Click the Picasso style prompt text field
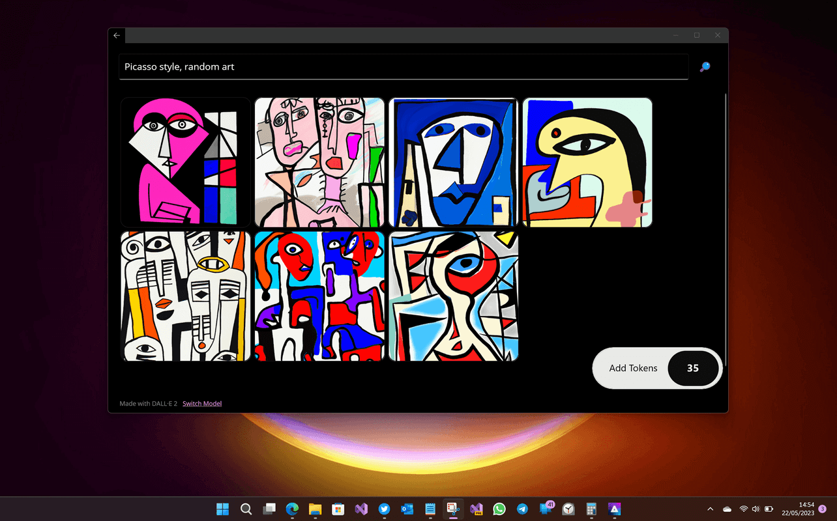The width and height of the screenshot is (837, 521). 404,67
